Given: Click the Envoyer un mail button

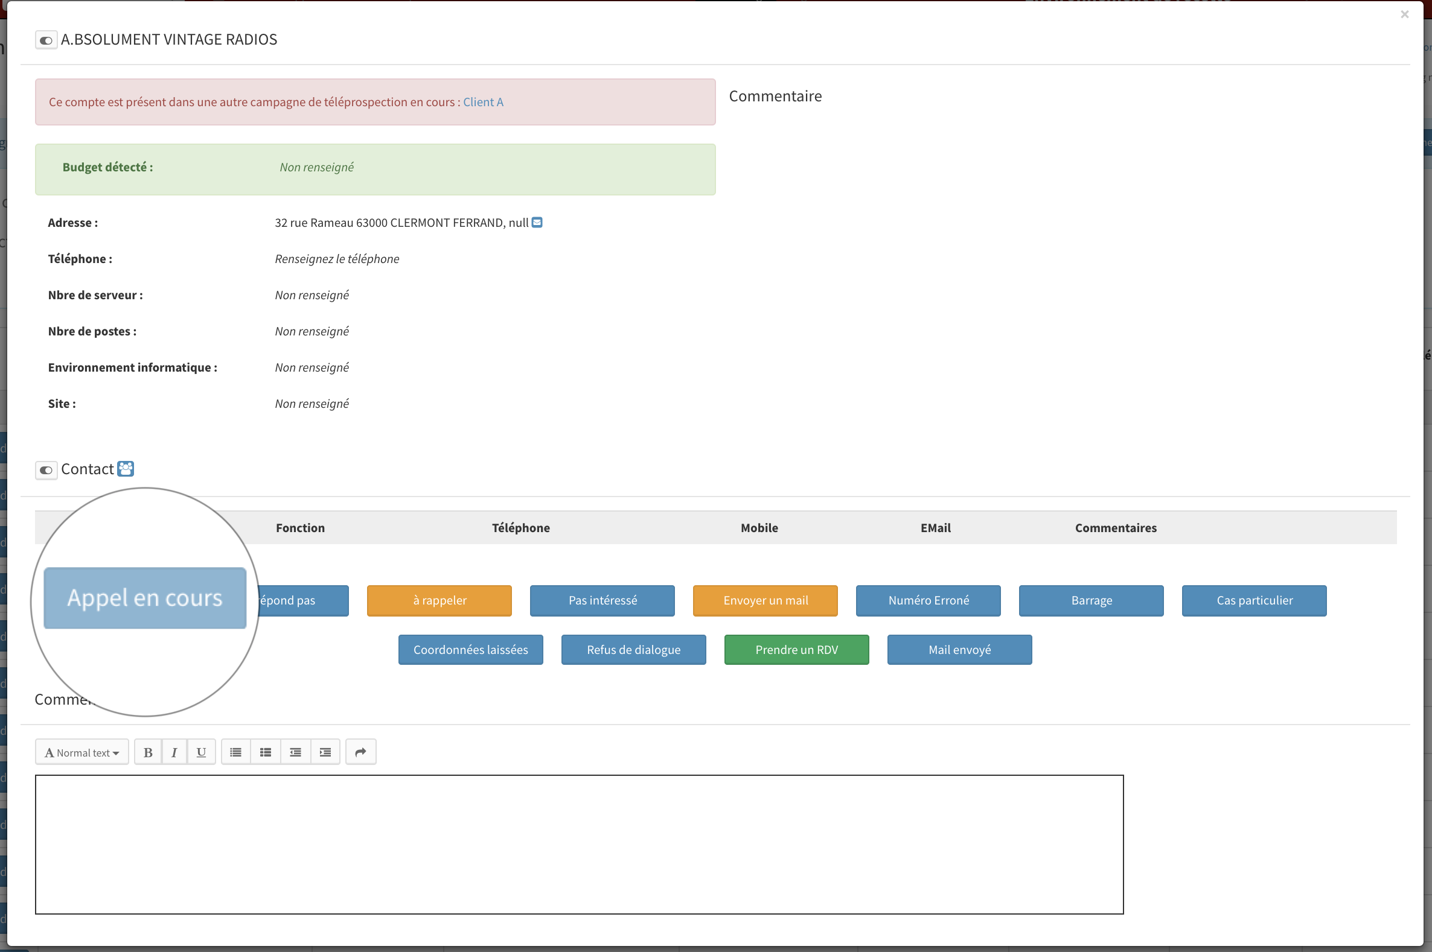Looking at the screenshot, I should tap(765, 600).
